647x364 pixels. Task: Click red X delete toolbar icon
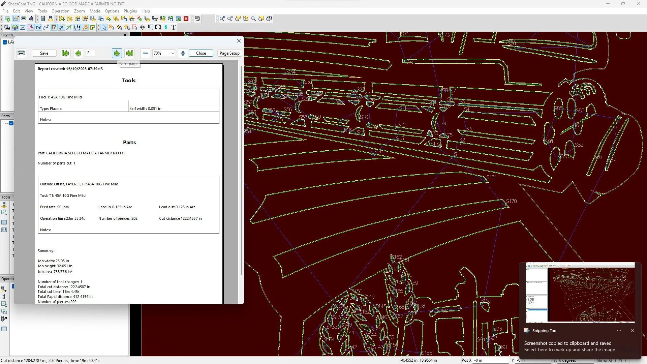point(186,19)
